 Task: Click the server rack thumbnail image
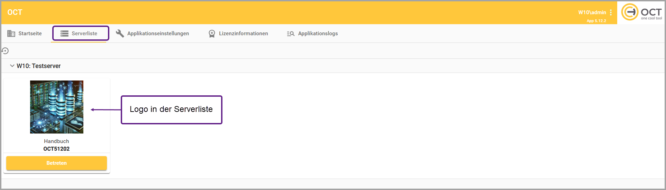point(57,107)
